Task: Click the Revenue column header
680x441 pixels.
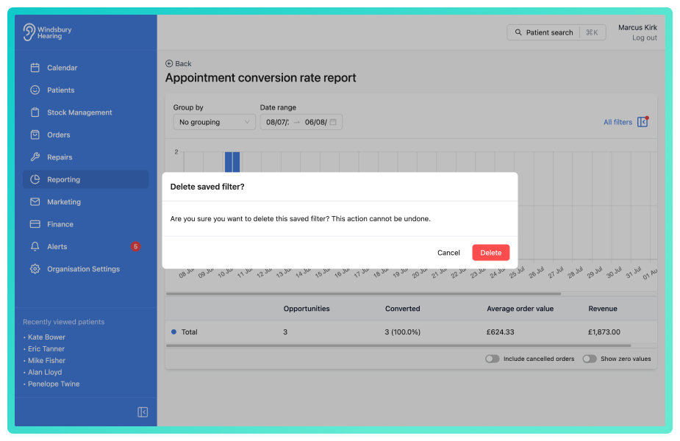Action: 602,309
